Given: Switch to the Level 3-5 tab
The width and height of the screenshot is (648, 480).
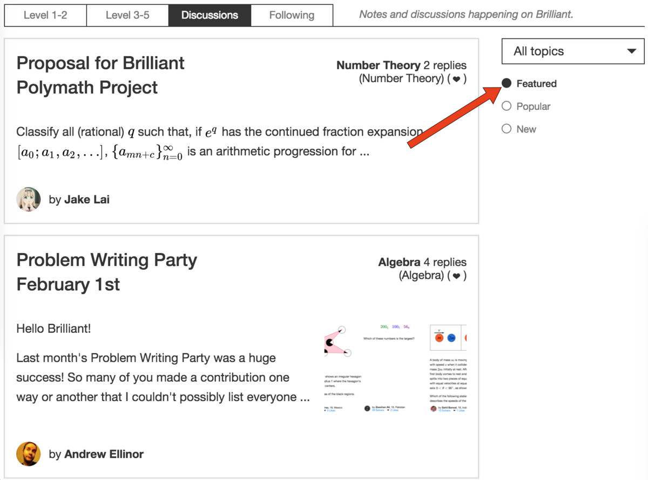Looking at the screenshot, I should pyautogui.click(x=127, y=15).
